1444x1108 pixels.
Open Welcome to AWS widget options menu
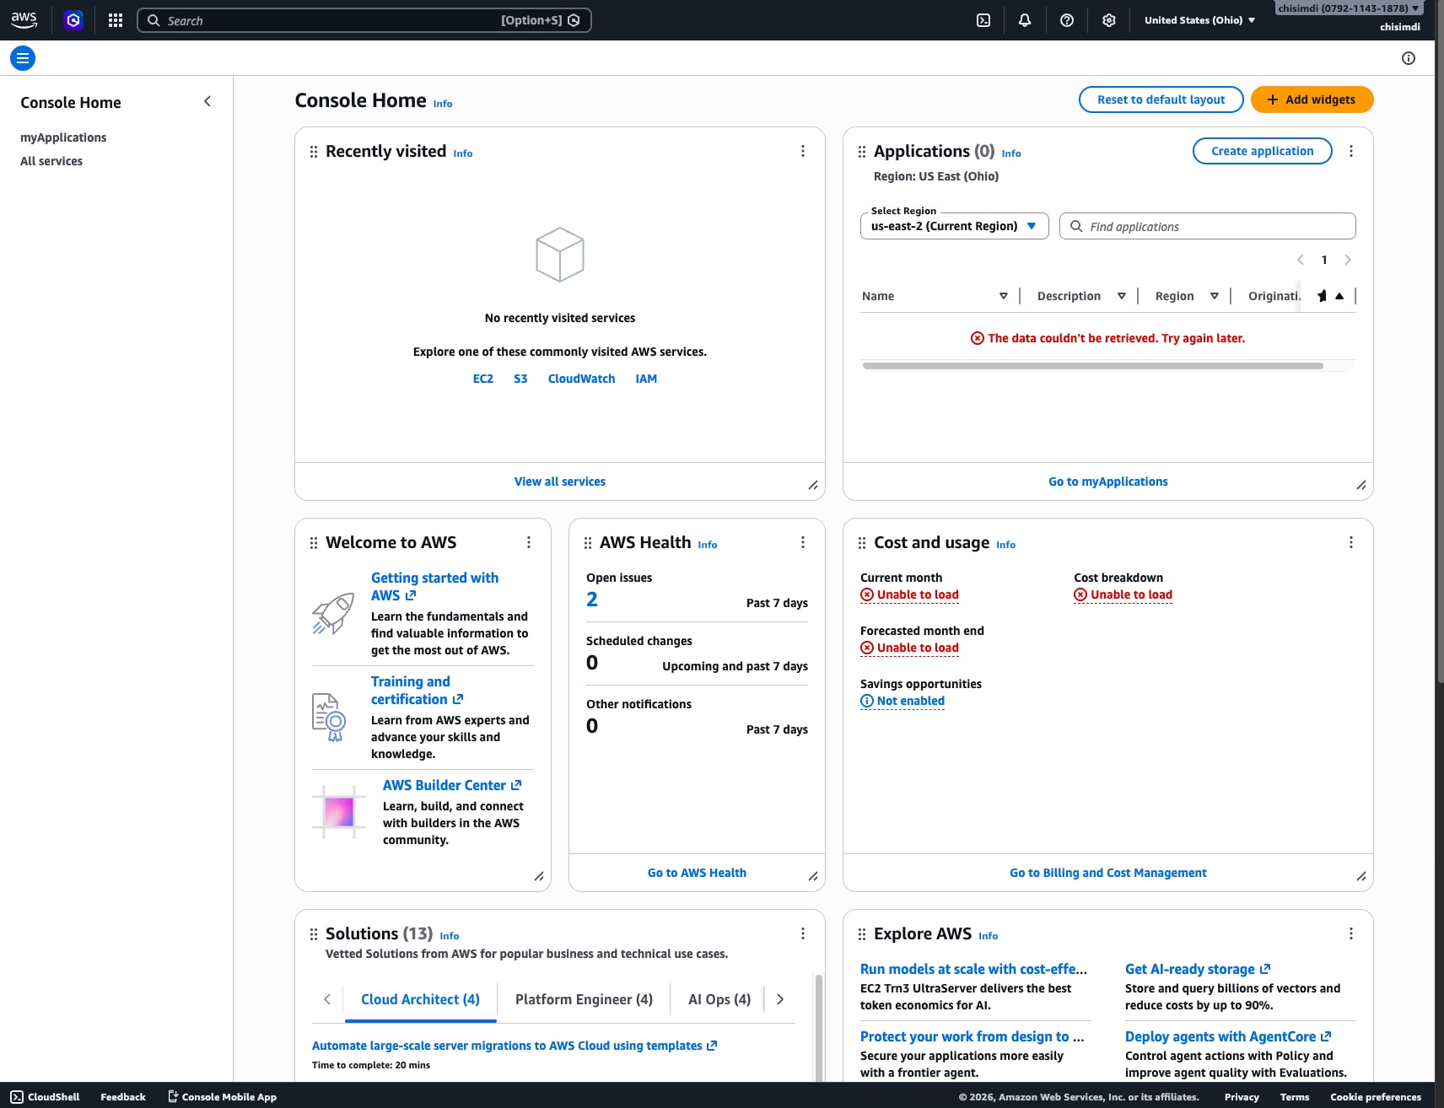(x=529, y=542)
